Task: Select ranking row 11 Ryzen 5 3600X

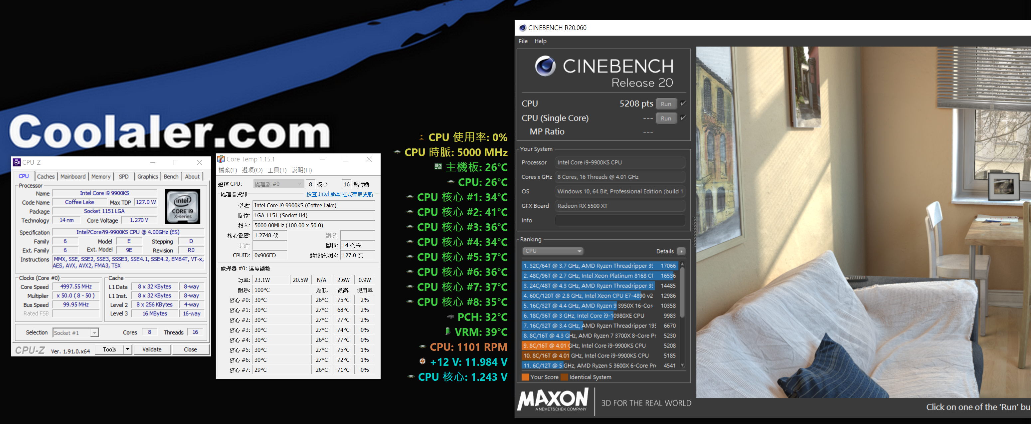Action: tap(599, 365)
